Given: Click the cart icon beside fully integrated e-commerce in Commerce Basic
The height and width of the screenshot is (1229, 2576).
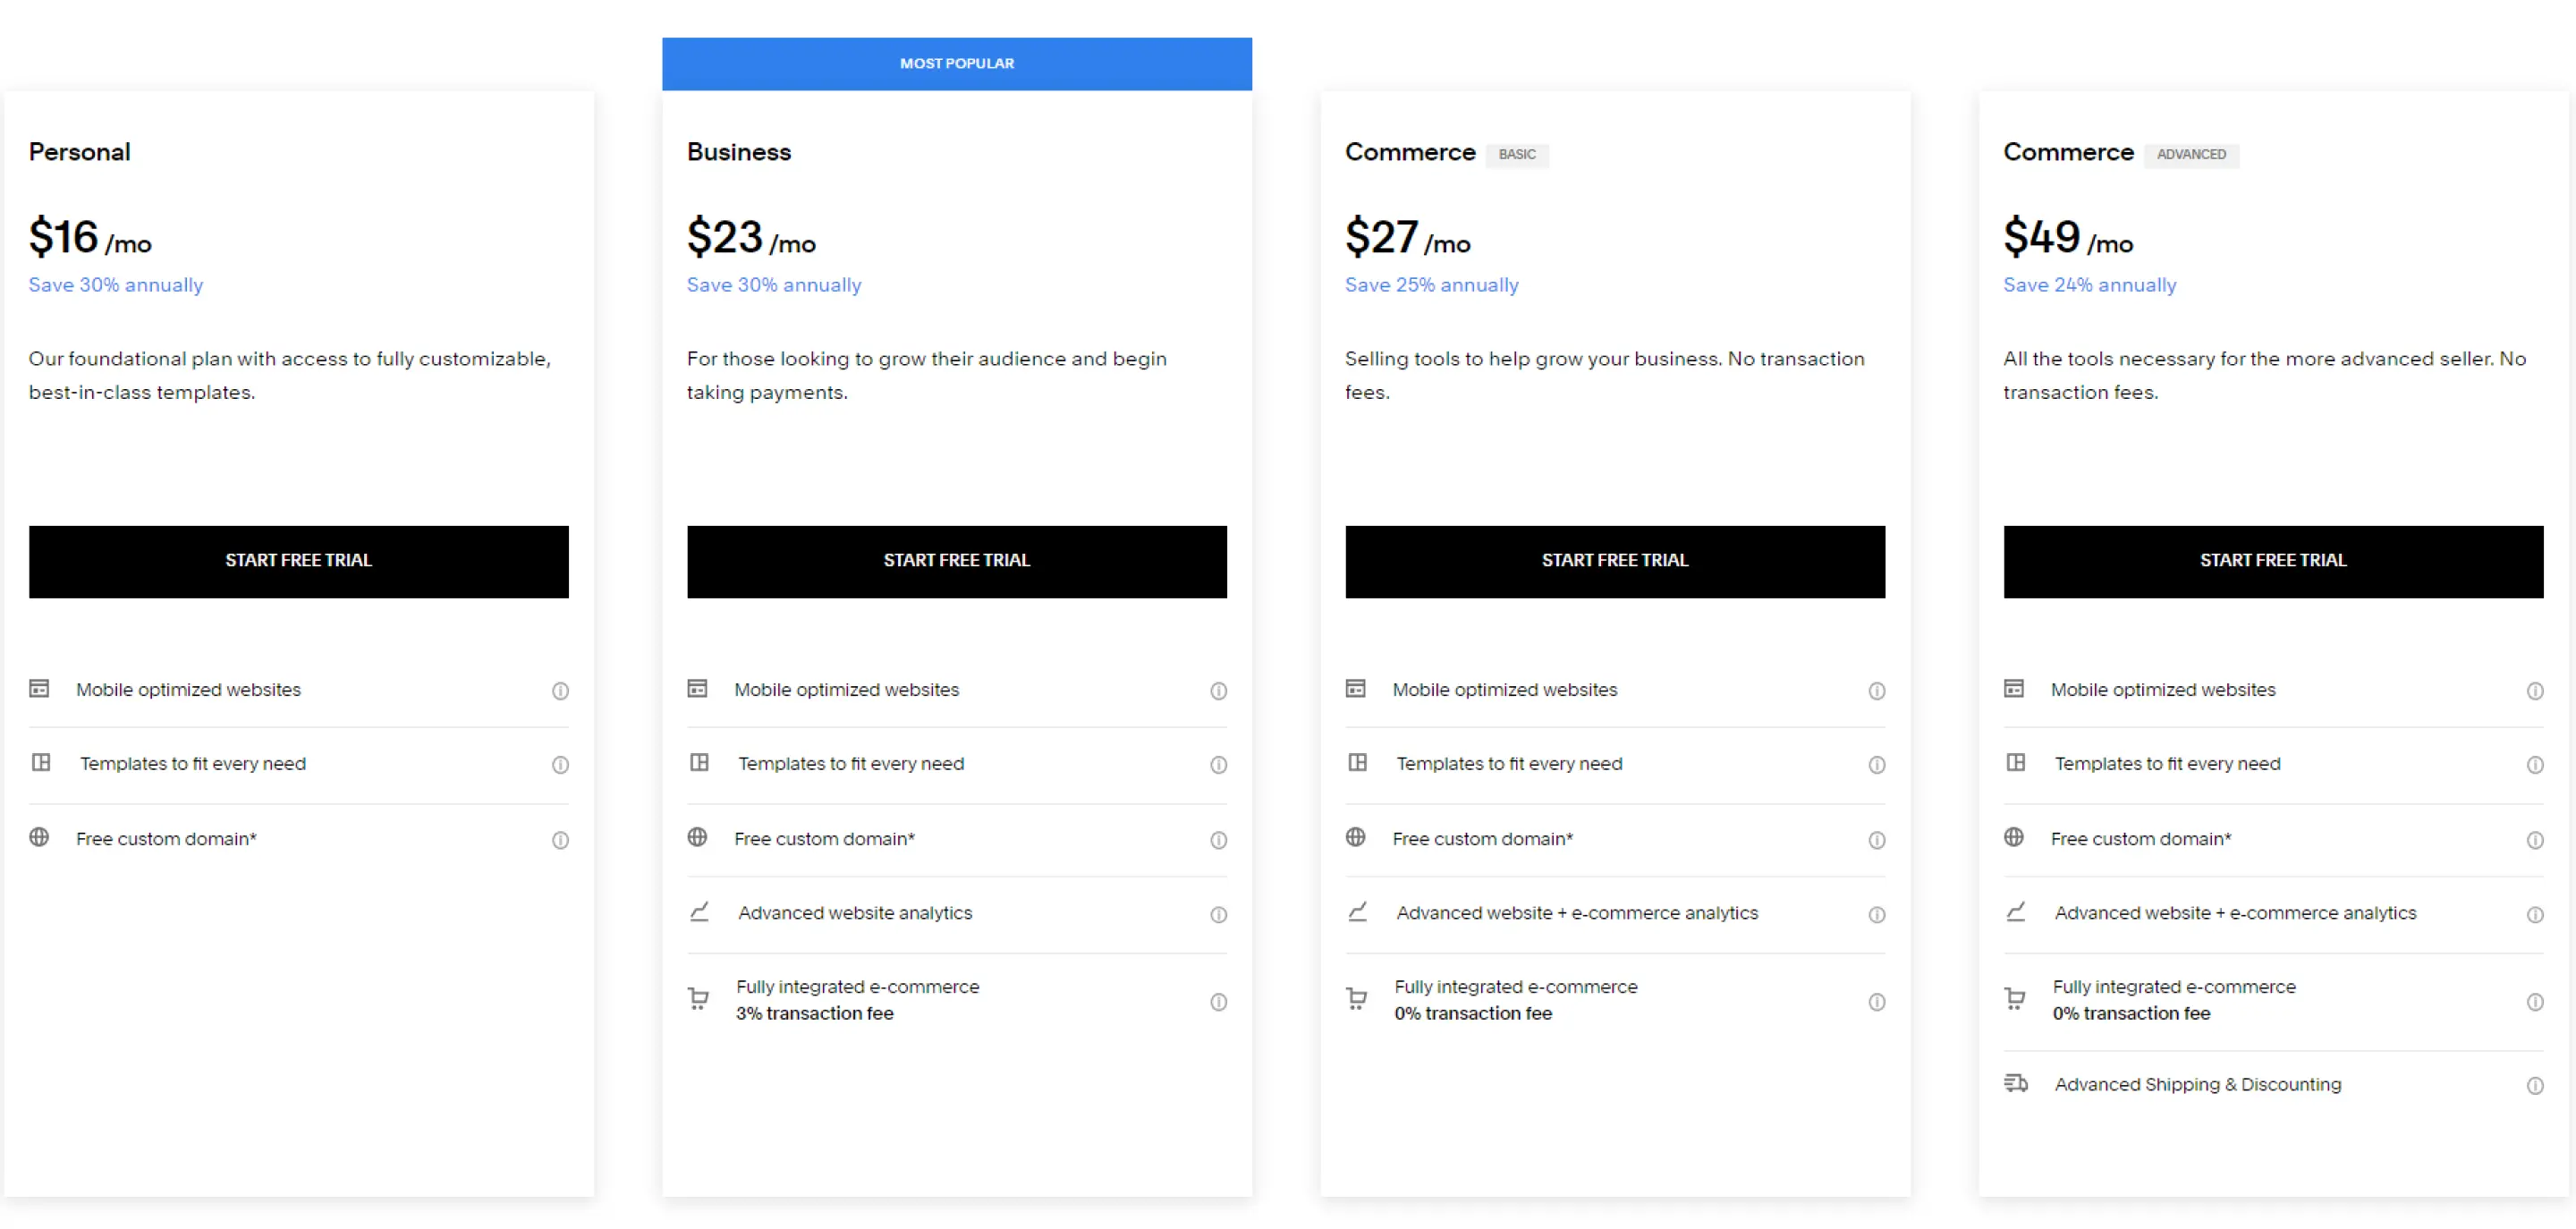Looking at the screenshot, I should click(x=1357, y=998).
